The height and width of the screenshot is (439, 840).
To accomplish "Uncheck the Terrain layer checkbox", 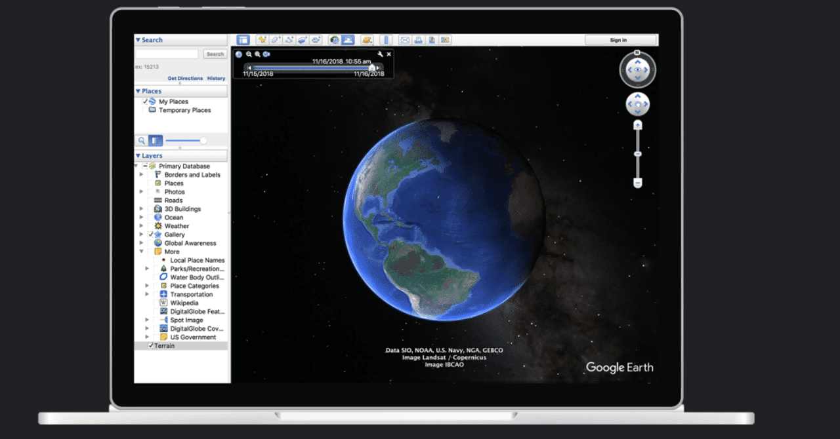I will (x=150, y=345).
